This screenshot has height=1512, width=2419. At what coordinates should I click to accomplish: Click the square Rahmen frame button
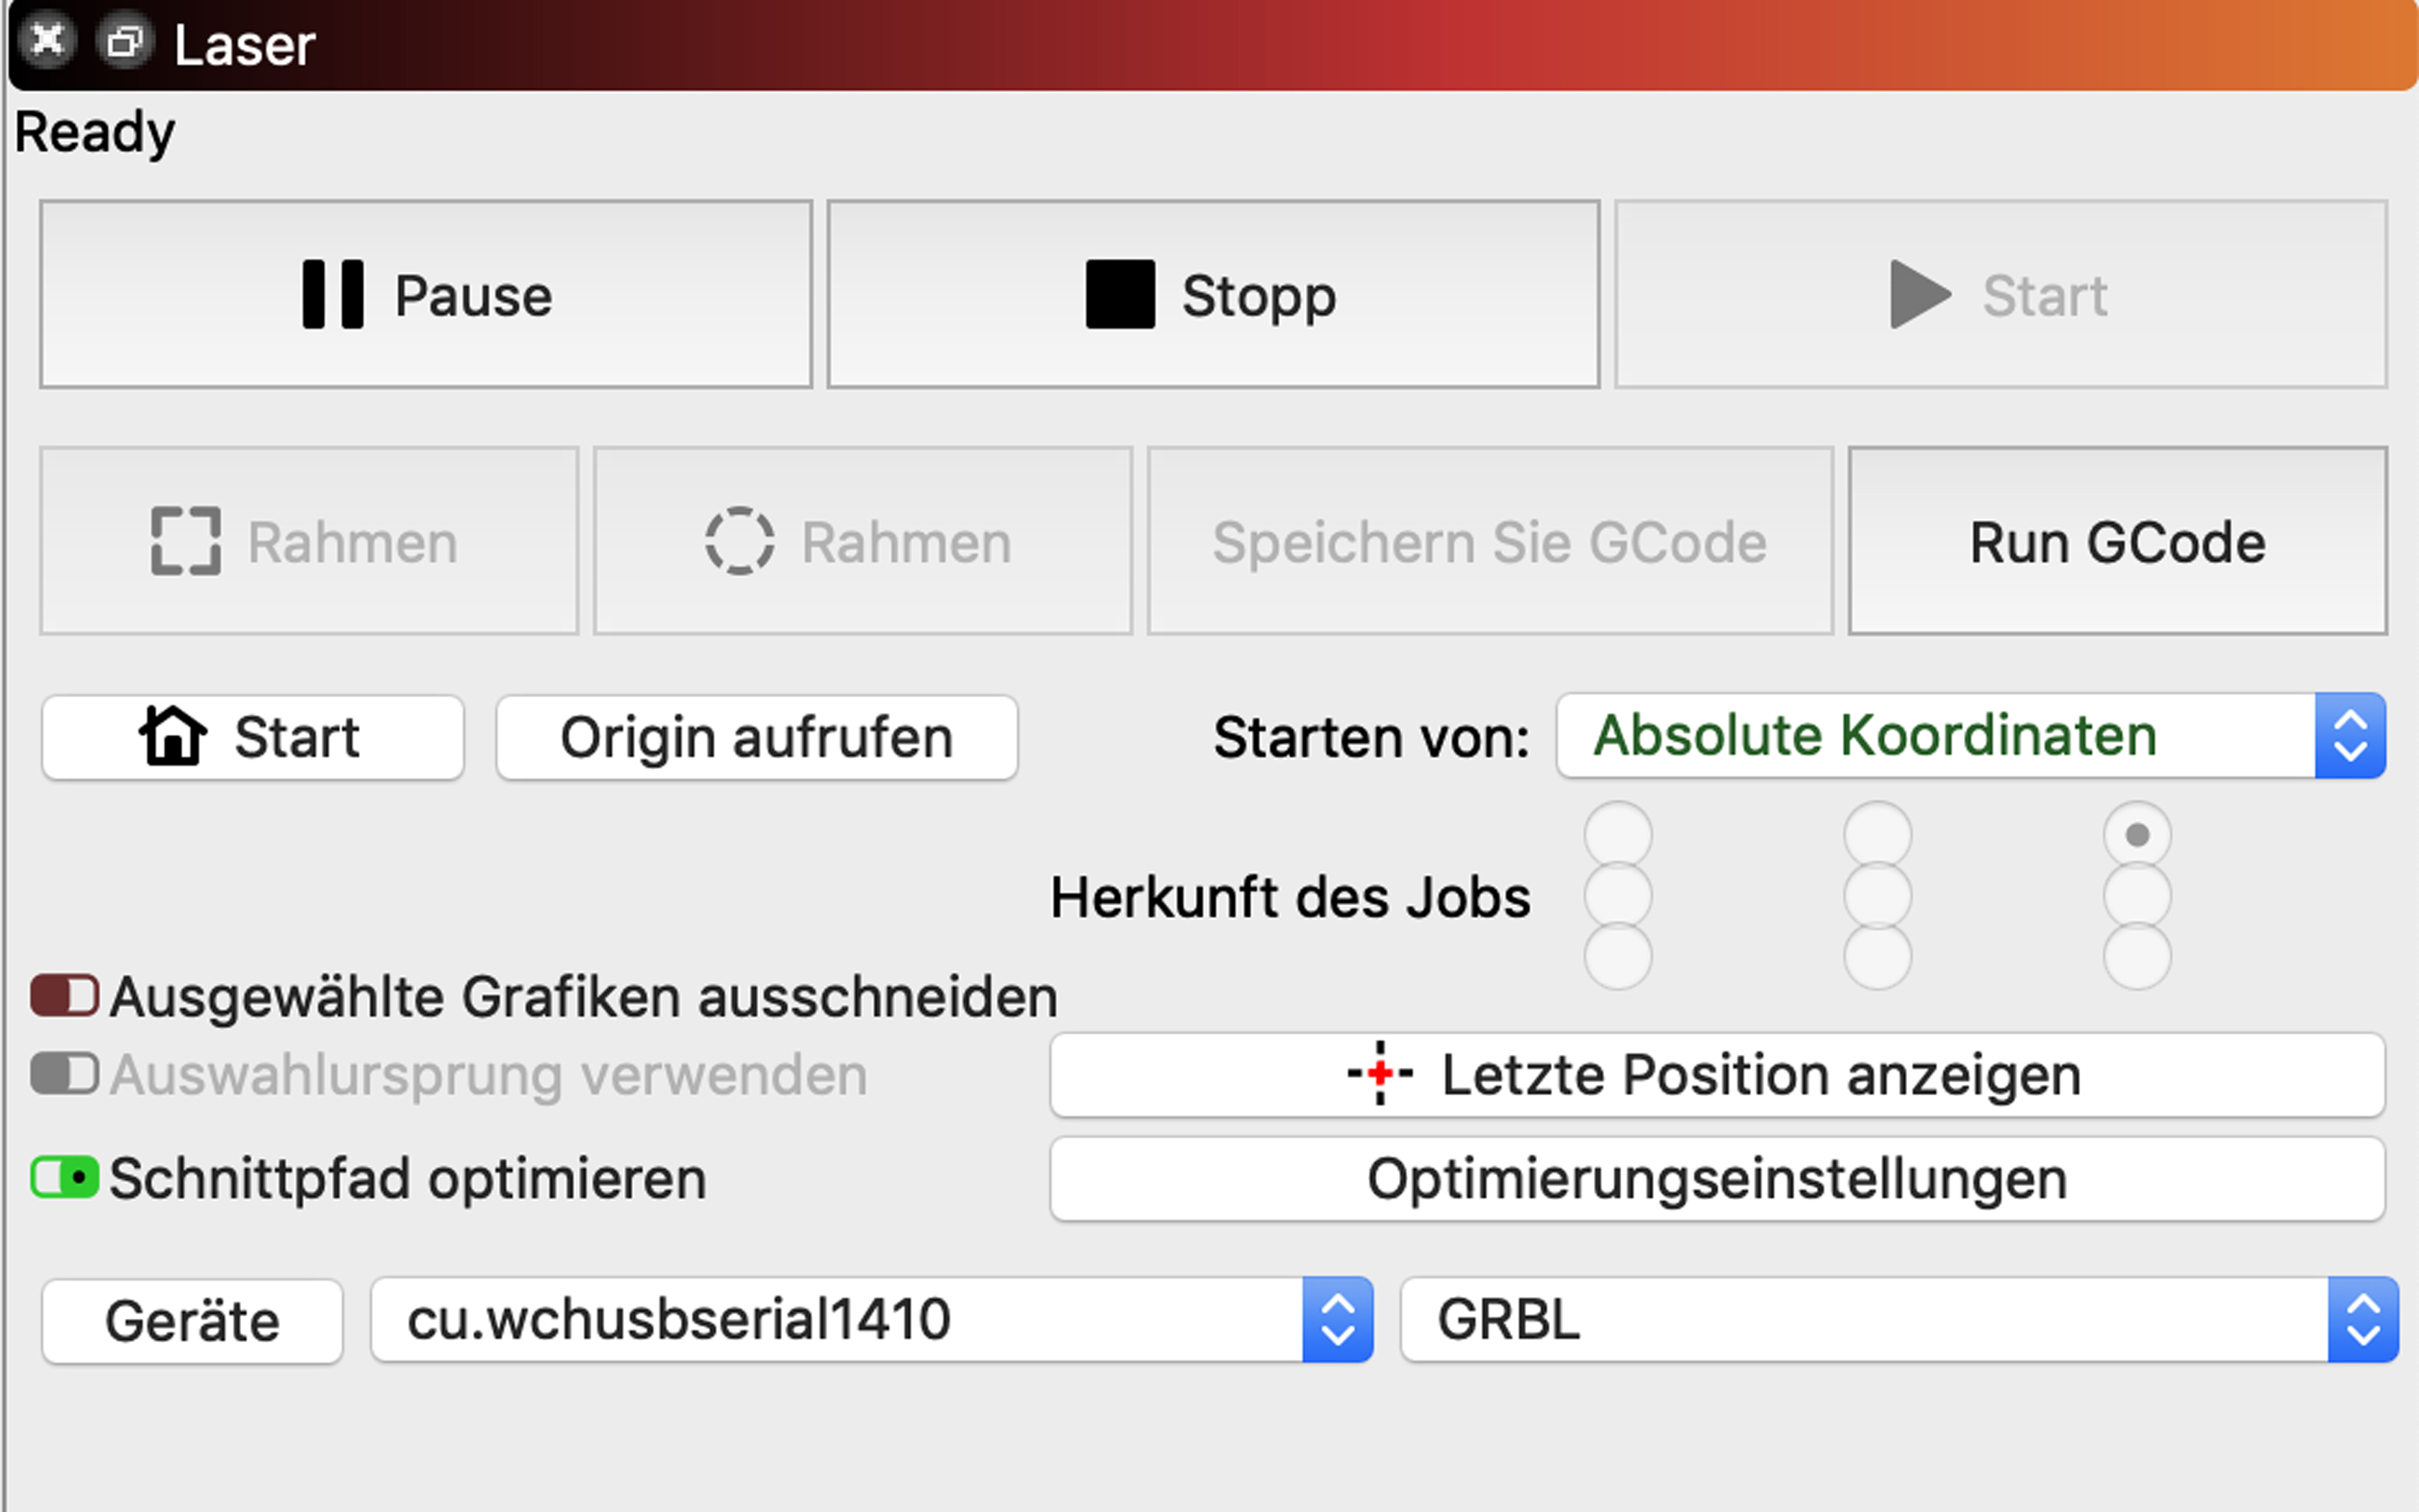coord(309,541)
